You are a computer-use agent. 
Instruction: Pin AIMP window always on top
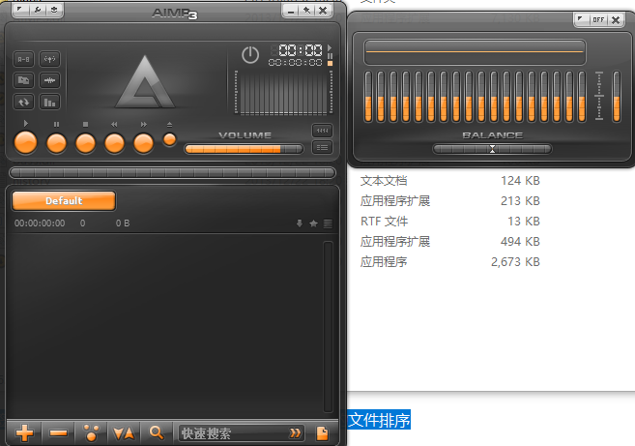coord(306,10)
